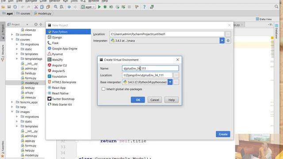Expand the help folder
Screen dimensions: 283x159
(12, 107)
